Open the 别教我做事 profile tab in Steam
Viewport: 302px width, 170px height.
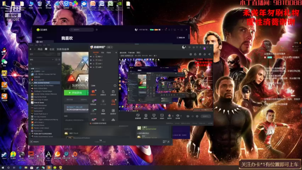[x=63, y=49]
